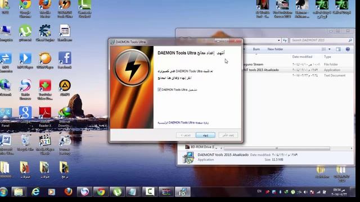This screenshot has height=202, width=360.
Task: Click the Burn button in the Explorer toolbar
Action: coord(256,49)
